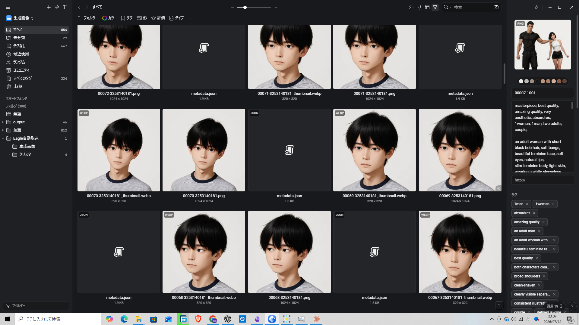Click the 検索 search field

click(472, 7)
